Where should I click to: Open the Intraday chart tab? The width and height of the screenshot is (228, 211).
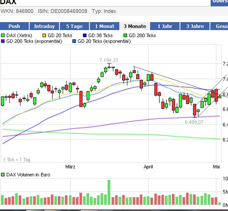(44, 26)
